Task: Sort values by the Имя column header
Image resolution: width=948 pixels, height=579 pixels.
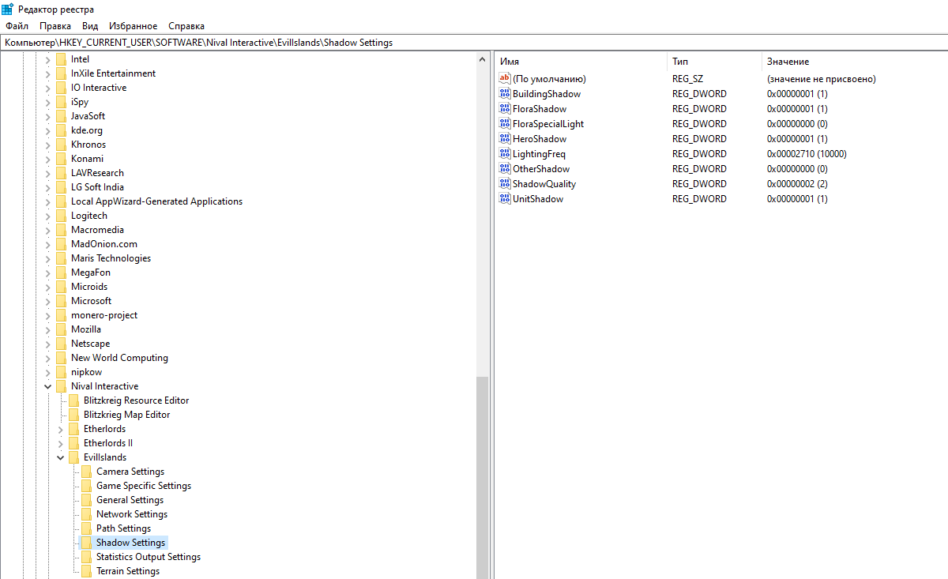Action: (x=581, y=62)
